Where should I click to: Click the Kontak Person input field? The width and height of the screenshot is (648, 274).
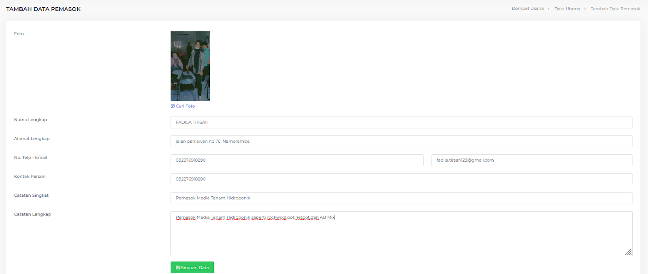pyautogui.click(x=401, y=179)
